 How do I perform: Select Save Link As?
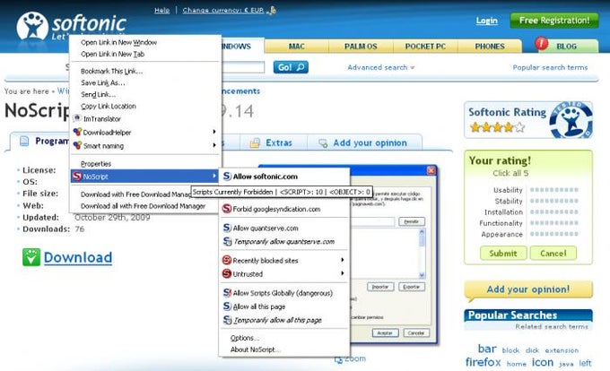[102, 82]
